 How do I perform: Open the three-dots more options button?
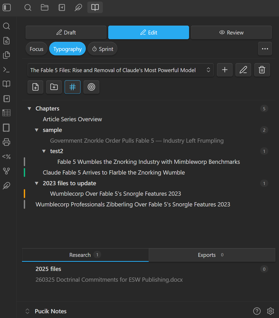coord(265,49)
